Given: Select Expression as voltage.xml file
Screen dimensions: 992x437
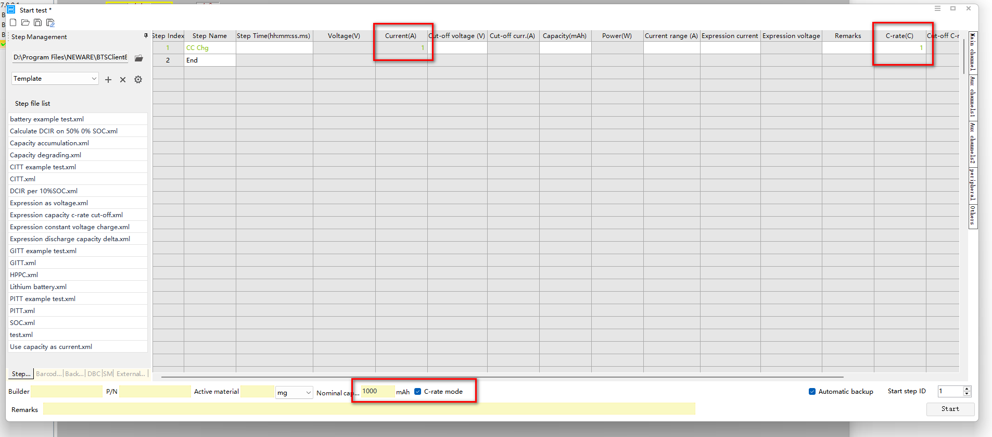Looking at the screenshot, I should (x=78, y=203).
